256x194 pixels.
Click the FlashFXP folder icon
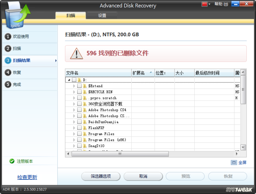(x=85, y=128)
